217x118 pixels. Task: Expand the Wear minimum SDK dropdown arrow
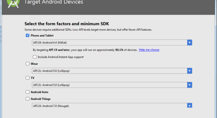coord(190,71)
